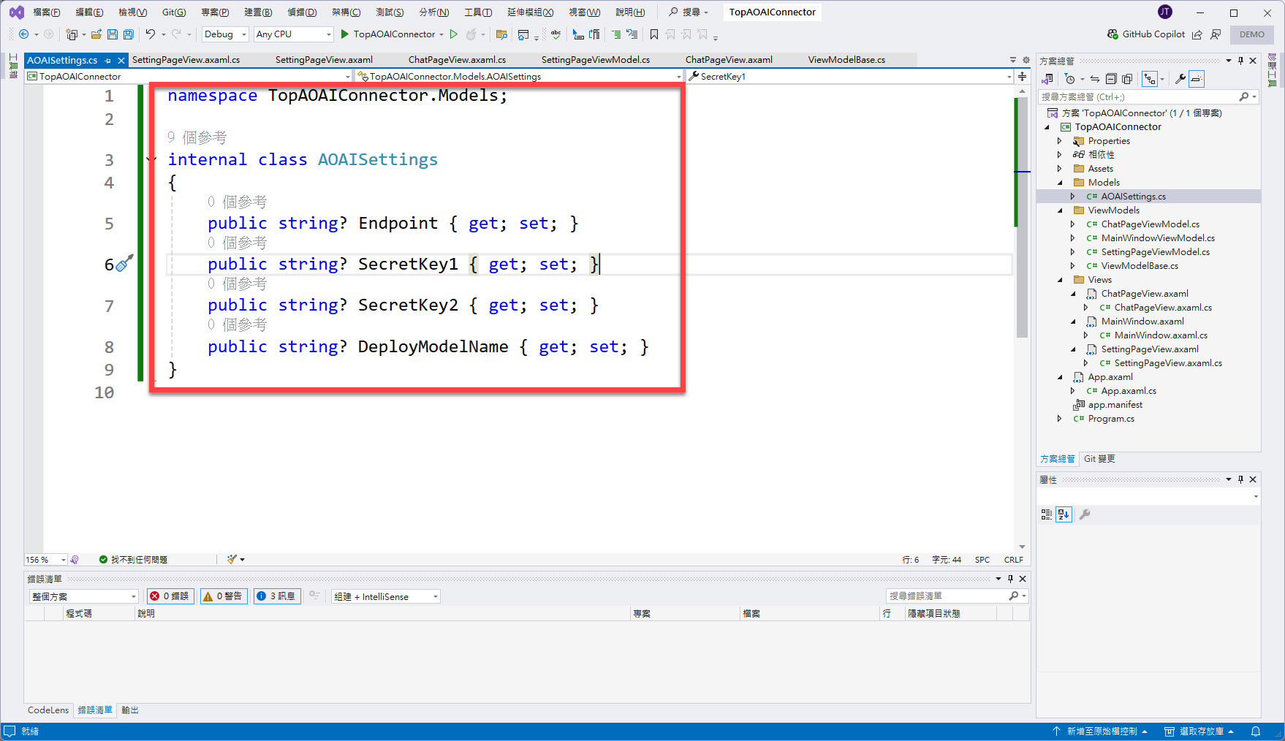The image size is (1285, 741).
Task: Click the Open File folder icon
Action: (96, 34)
